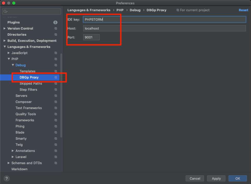
Task: Expand the Build, Execution, Deployment section
Action: tap(4, 41)
